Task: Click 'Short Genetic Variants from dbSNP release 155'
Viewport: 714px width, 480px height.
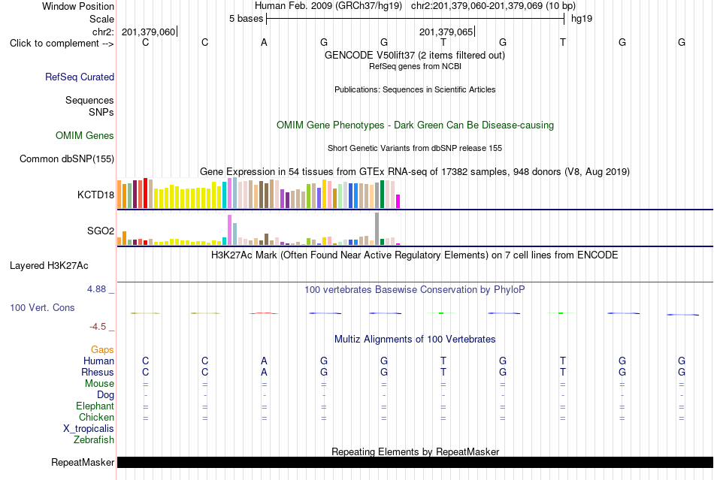Action: pyautogui.click(x=415, y=148)
